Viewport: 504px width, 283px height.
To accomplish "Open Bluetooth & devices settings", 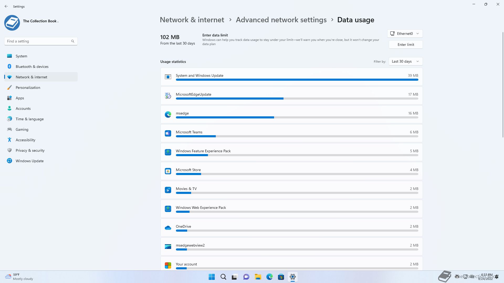I will pos(41,67).
